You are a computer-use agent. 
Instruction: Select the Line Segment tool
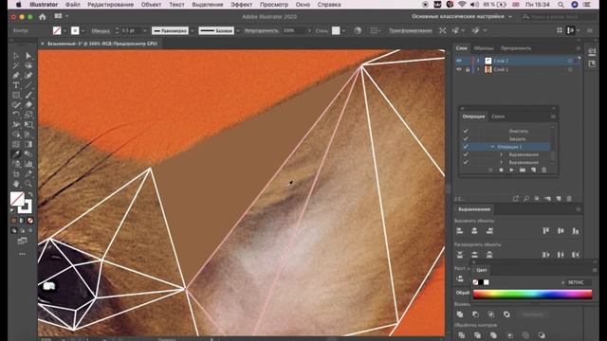[28, 85]
